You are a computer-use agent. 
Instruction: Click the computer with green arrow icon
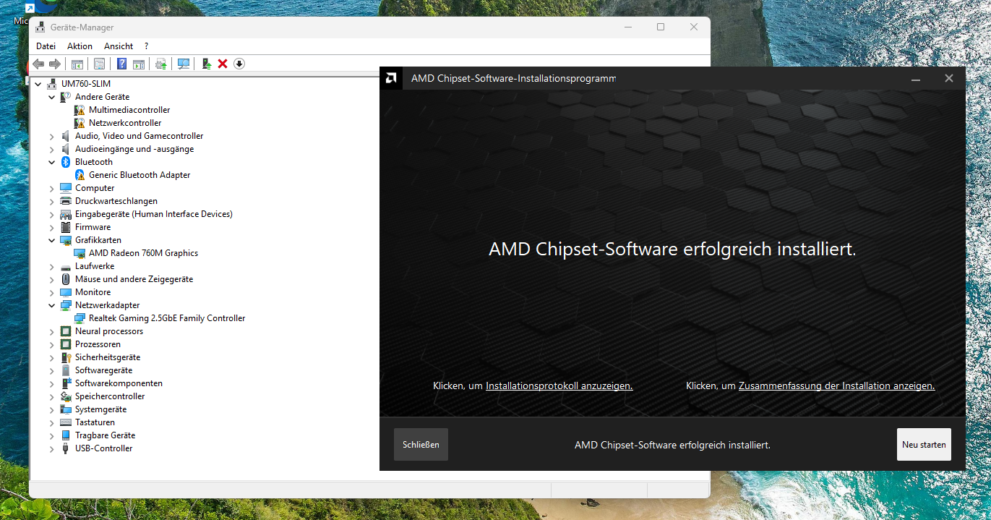pyautogui.click(x=207, y=64)
